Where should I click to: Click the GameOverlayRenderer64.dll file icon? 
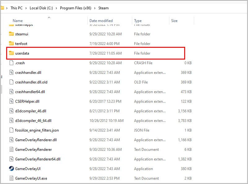11,159
